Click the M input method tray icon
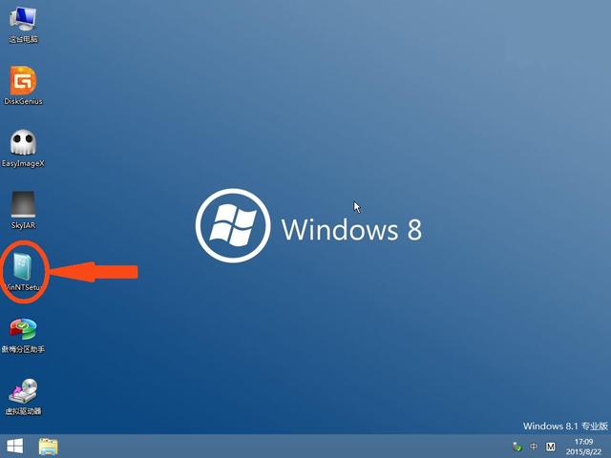Viewport: 611px width, 458px height. tap(550, 447)
